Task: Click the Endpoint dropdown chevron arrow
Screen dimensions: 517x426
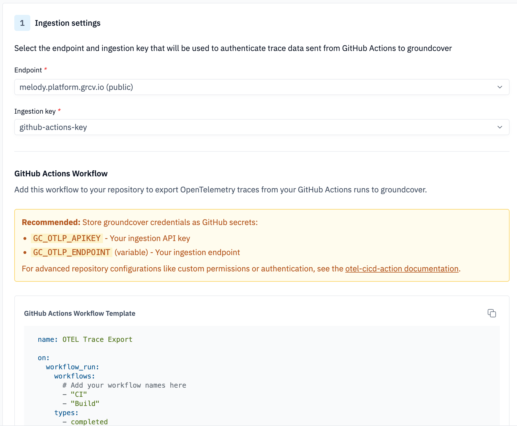Action: pos(500,87)
